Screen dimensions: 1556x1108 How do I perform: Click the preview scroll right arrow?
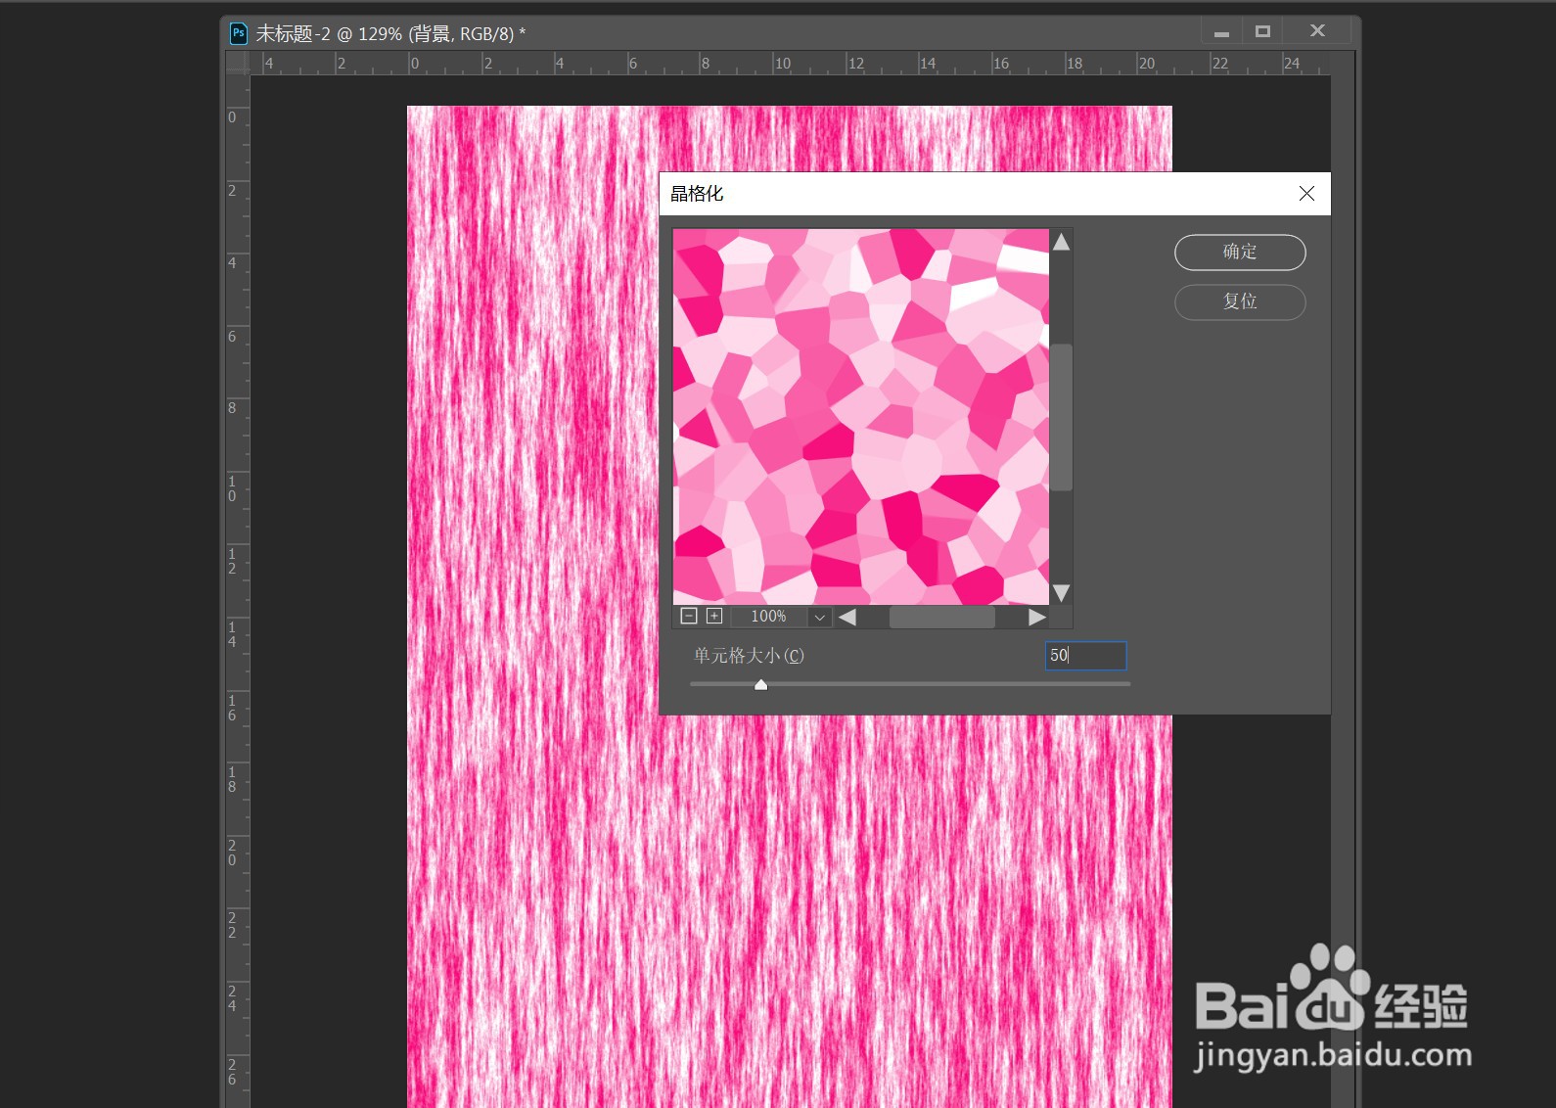tap(1037, 617)
